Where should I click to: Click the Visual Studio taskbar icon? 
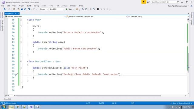click(31, 107)
